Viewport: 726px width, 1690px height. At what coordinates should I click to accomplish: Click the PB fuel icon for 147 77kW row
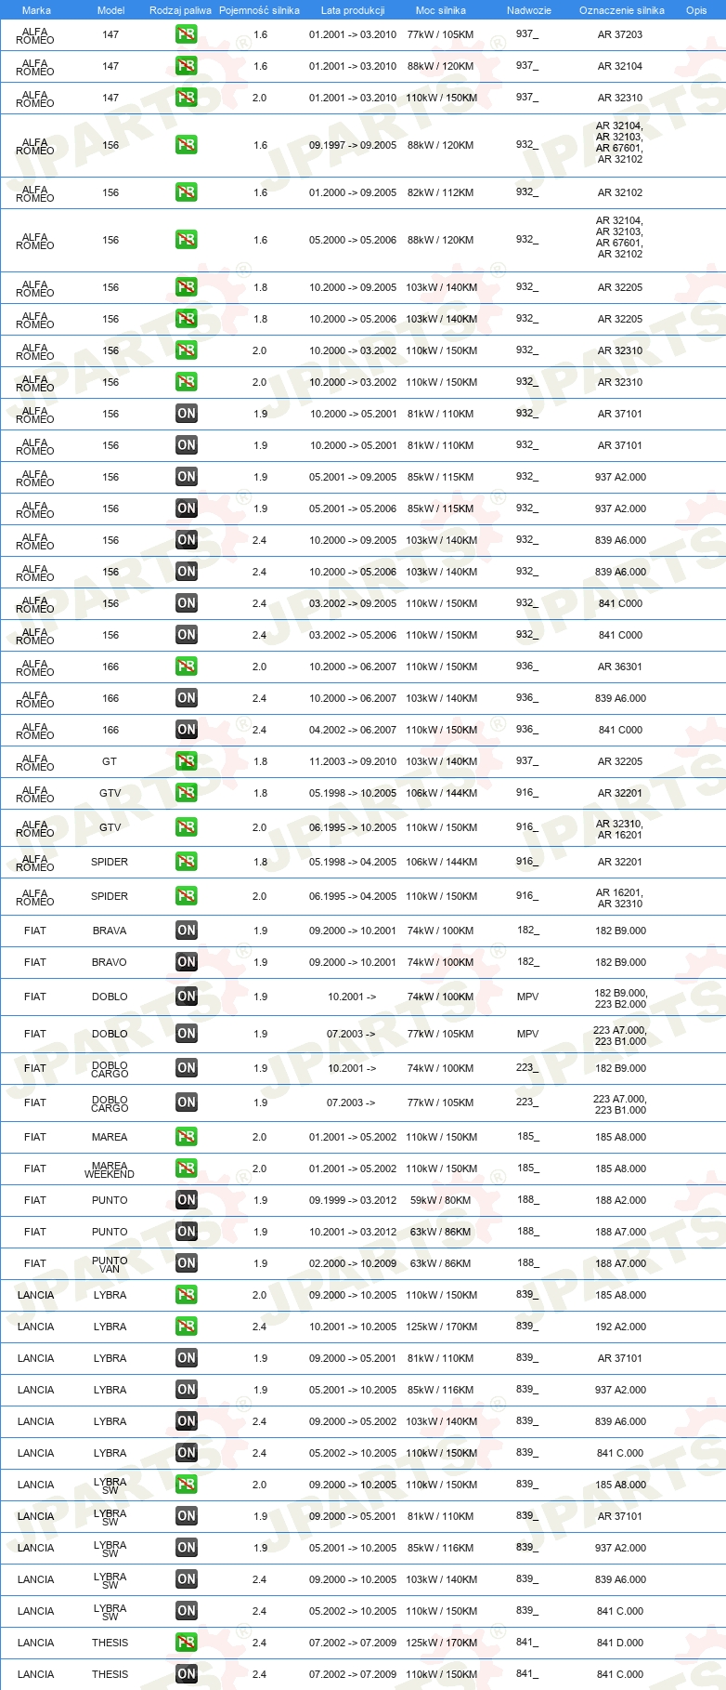(x=187, y=34)
